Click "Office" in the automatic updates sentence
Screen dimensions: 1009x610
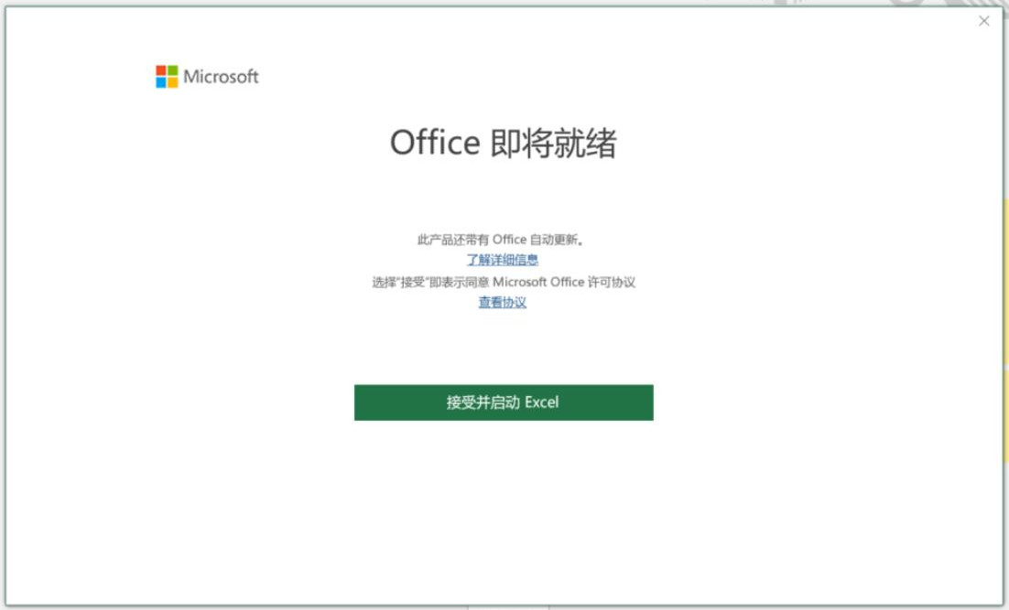coord(510,240)
